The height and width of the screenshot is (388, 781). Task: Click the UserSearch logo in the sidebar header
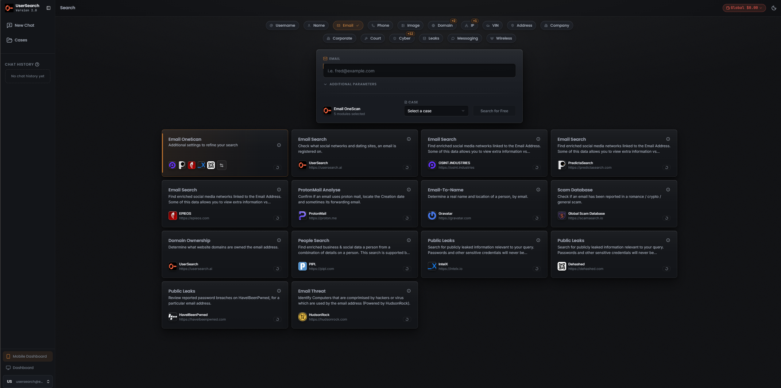[9, 8]
